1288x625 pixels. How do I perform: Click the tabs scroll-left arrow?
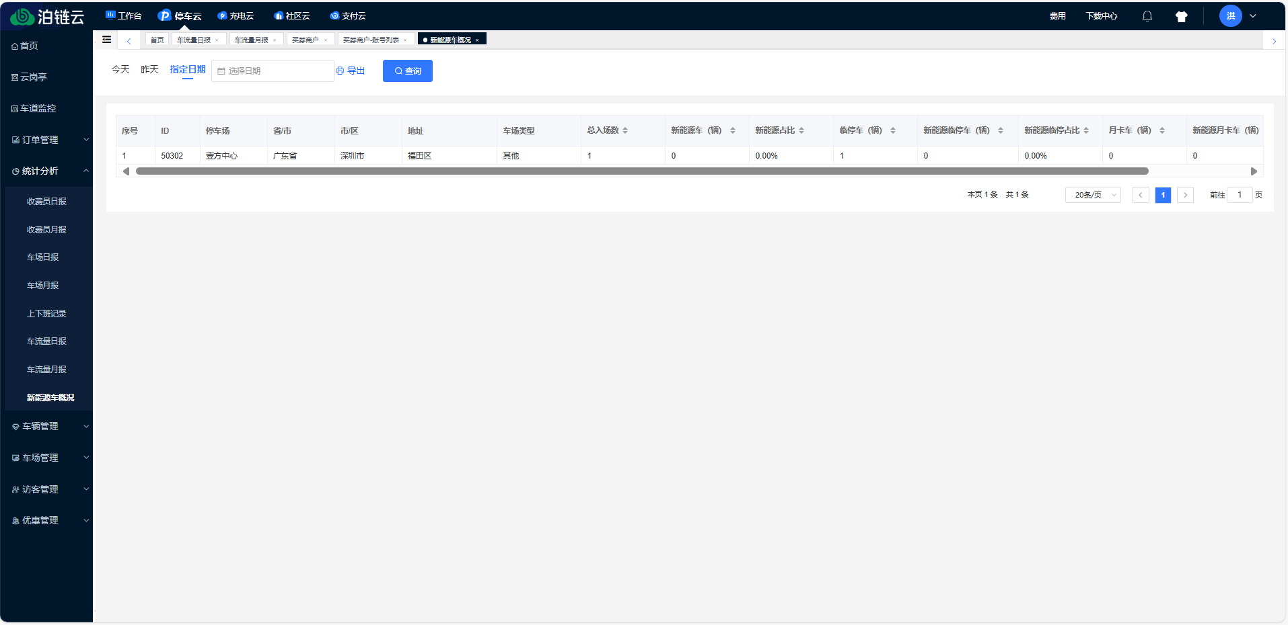pyautogui.click(x=129, y=41)
